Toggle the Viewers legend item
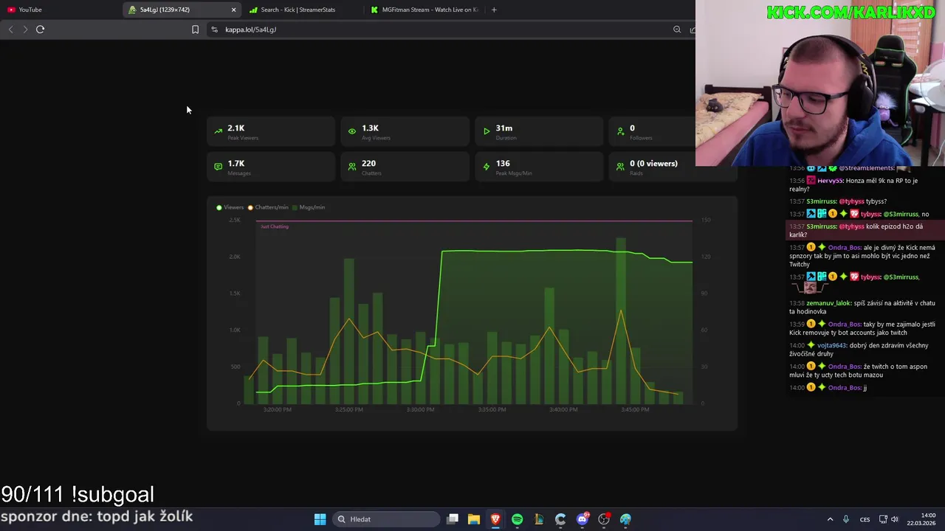Viewport: 945px width, 531px height. point(230,207)
